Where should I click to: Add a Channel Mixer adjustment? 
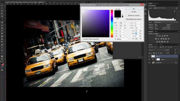pos(166,39)
